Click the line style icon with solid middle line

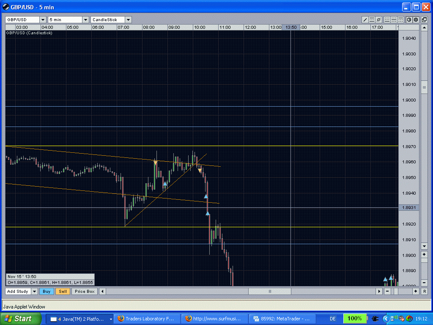click(x=394, y=19)
